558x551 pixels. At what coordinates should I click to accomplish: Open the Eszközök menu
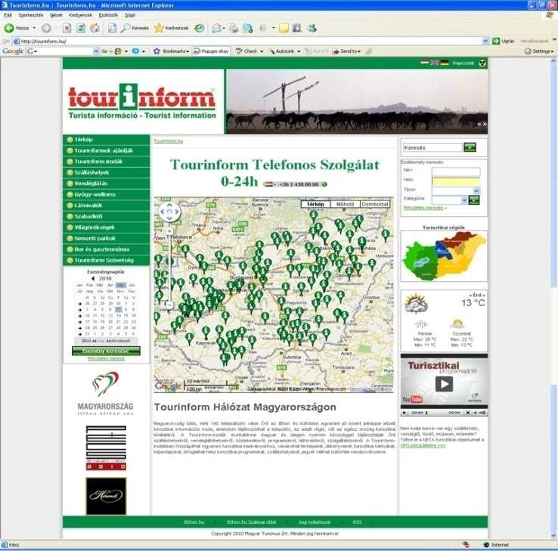[108, 15]
